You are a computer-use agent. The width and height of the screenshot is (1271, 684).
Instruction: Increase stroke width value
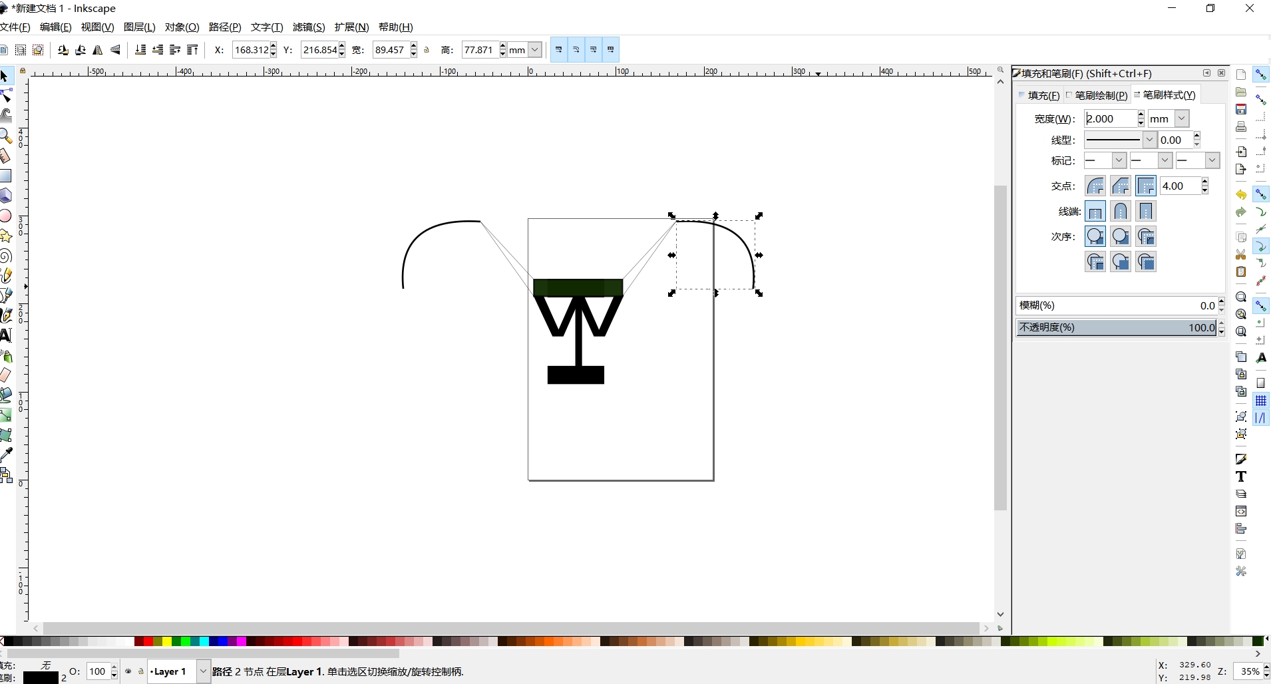[x=1141, y=114]
